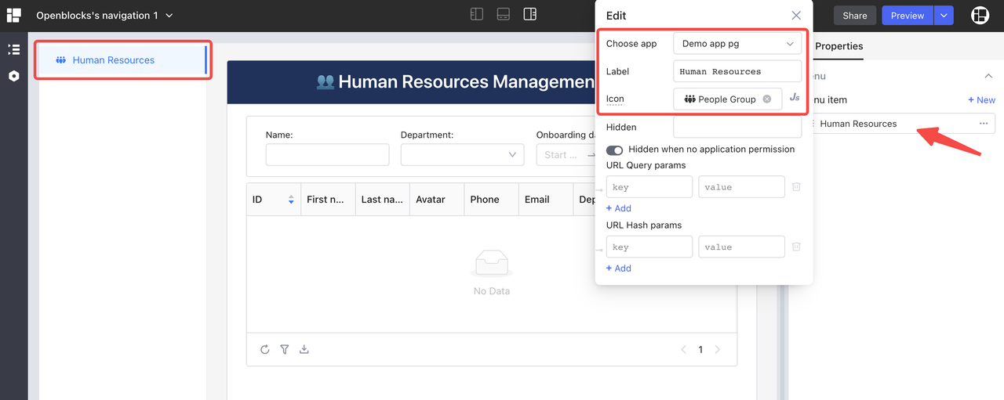Open the Choose app dropdown
The image size is (1004, 400).
pos(737,44)
